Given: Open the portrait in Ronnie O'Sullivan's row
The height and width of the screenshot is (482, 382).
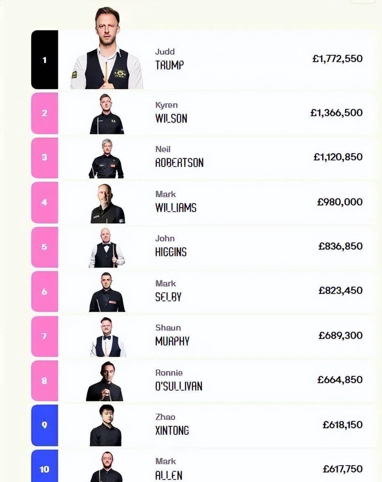Looking at the screenshot, I should point(105,381).
